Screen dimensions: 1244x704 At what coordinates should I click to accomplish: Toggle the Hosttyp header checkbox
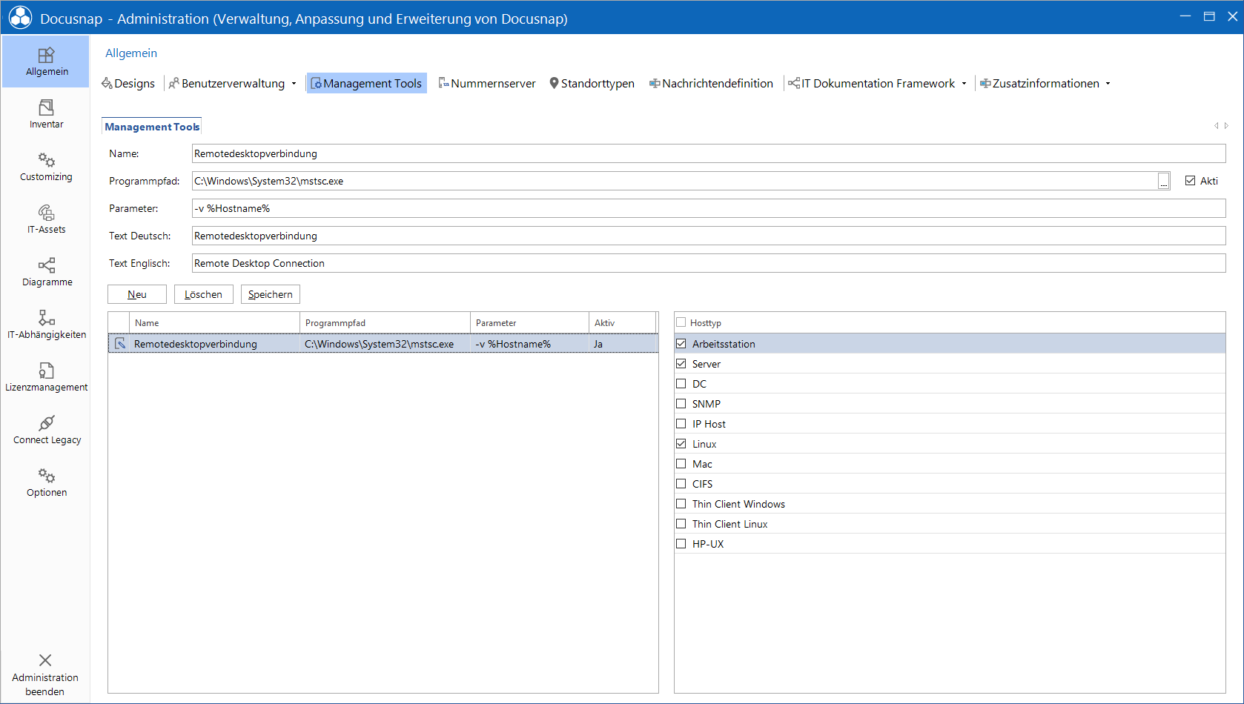681,322
